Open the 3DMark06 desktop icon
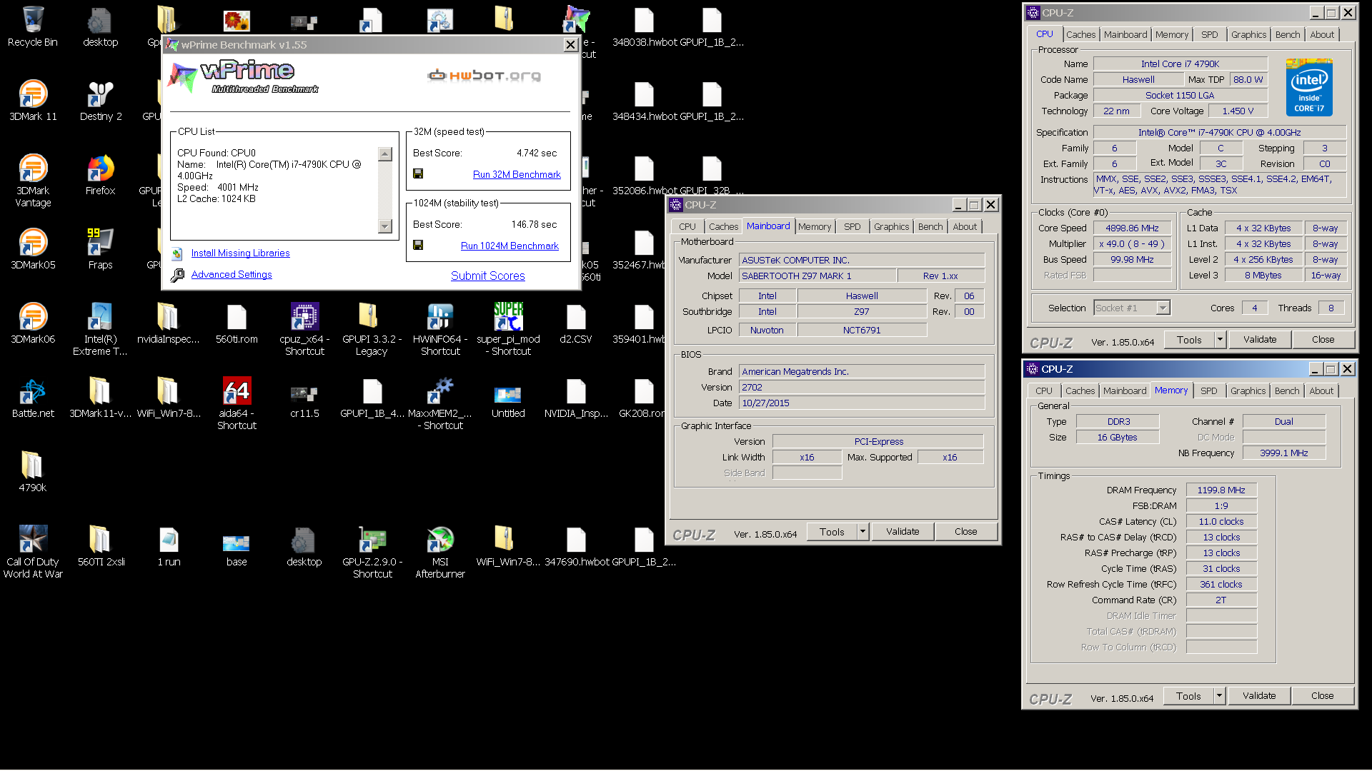The height and width of the screenshot is (771, 1372). click(x=32, y=323)
